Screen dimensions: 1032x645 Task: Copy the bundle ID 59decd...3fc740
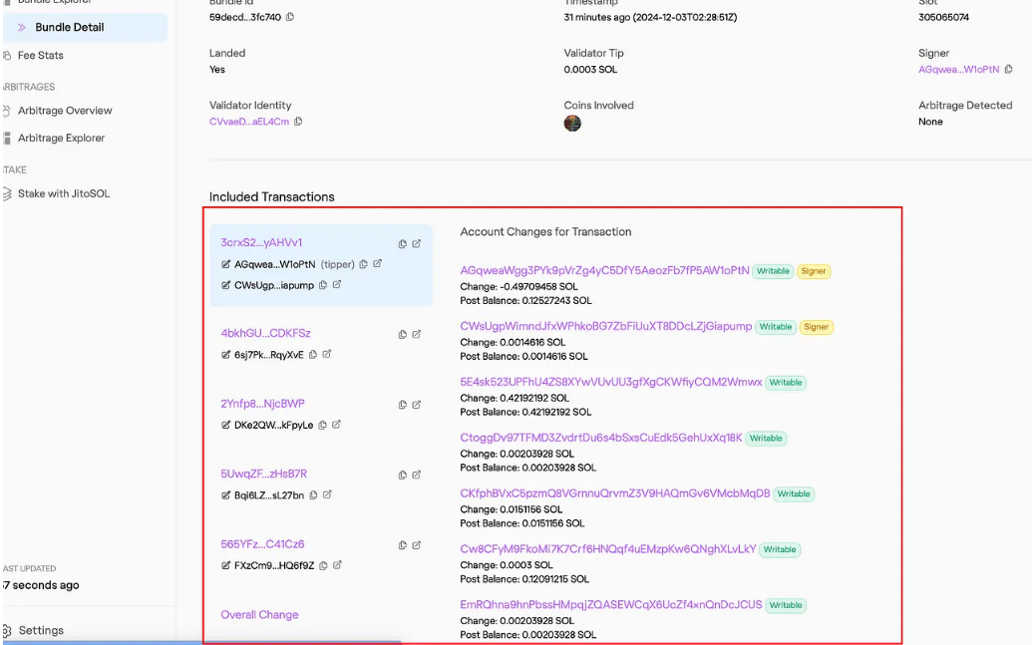coord(290,17)
